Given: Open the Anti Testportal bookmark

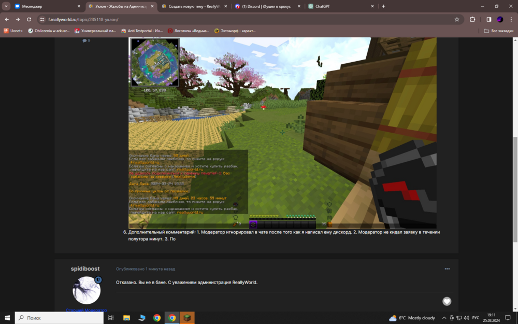Looking at the screenshot, I should [142, 31].
